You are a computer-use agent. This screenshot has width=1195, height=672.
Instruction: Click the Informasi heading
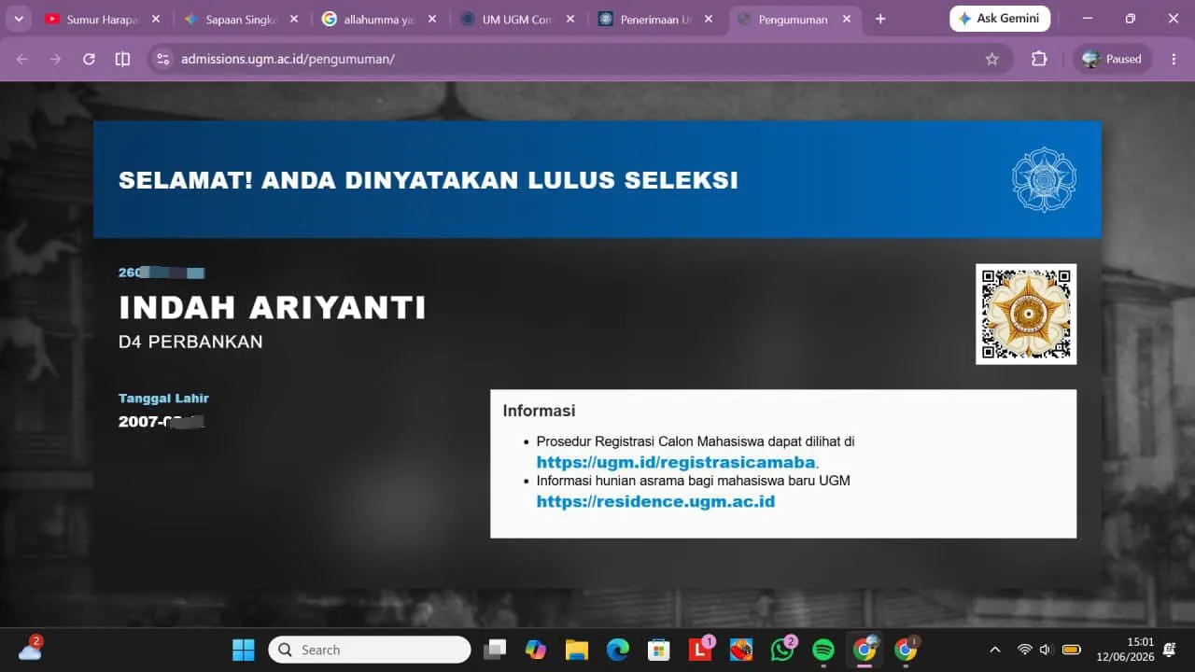(x=539, y=411)
